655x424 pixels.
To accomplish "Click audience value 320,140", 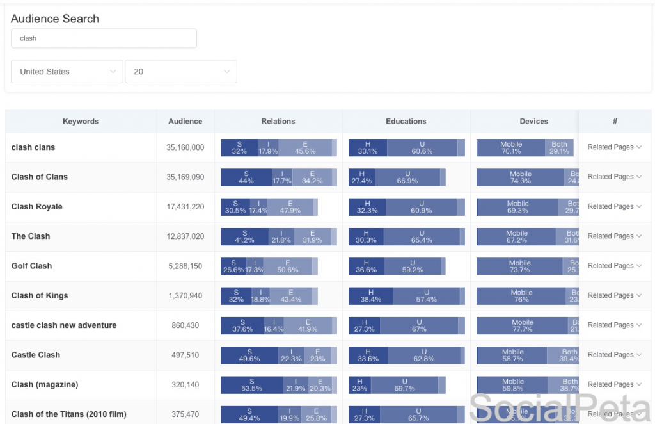I will pos(185,385).
